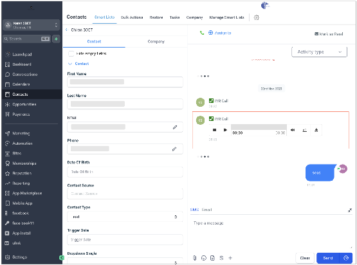Screen dimensions: 357x265
Task: Open the Contact Type dropdown
Action: tap(125, 217)
